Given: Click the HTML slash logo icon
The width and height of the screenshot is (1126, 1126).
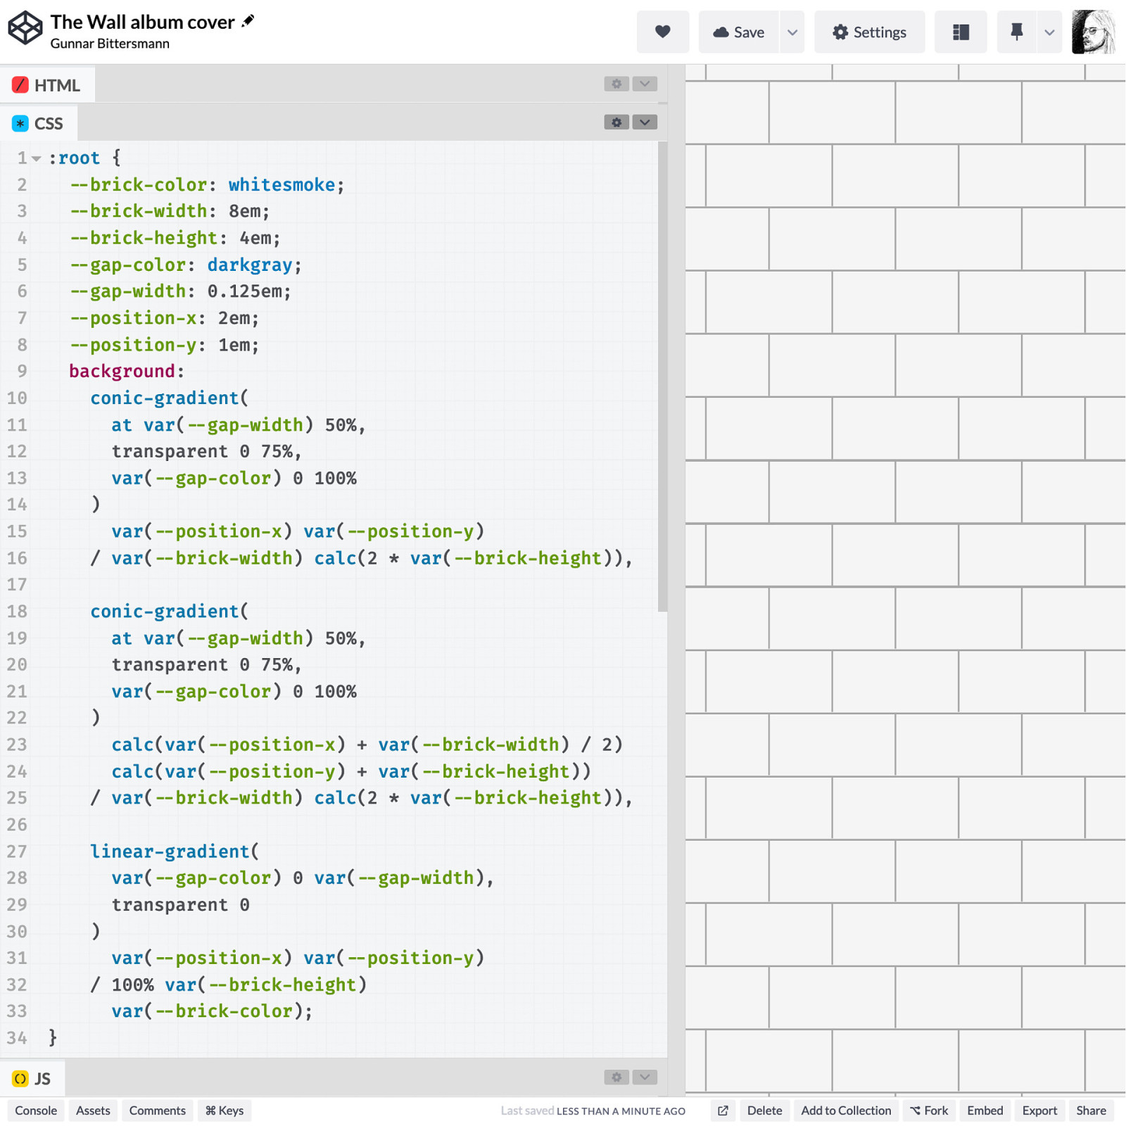Looking at the screenshot, I should (20, 85).
